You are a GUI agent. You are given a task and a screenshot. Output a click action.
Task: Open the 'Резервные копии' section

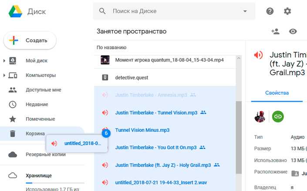click(x=46, y=155)
